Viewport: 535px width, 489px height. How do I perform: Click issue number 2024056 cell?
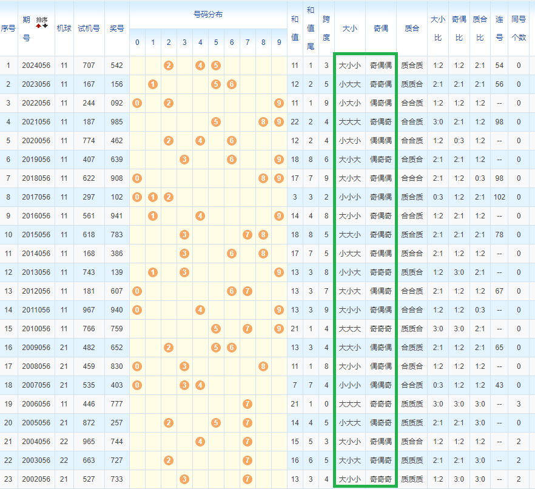tap(36, 66)
